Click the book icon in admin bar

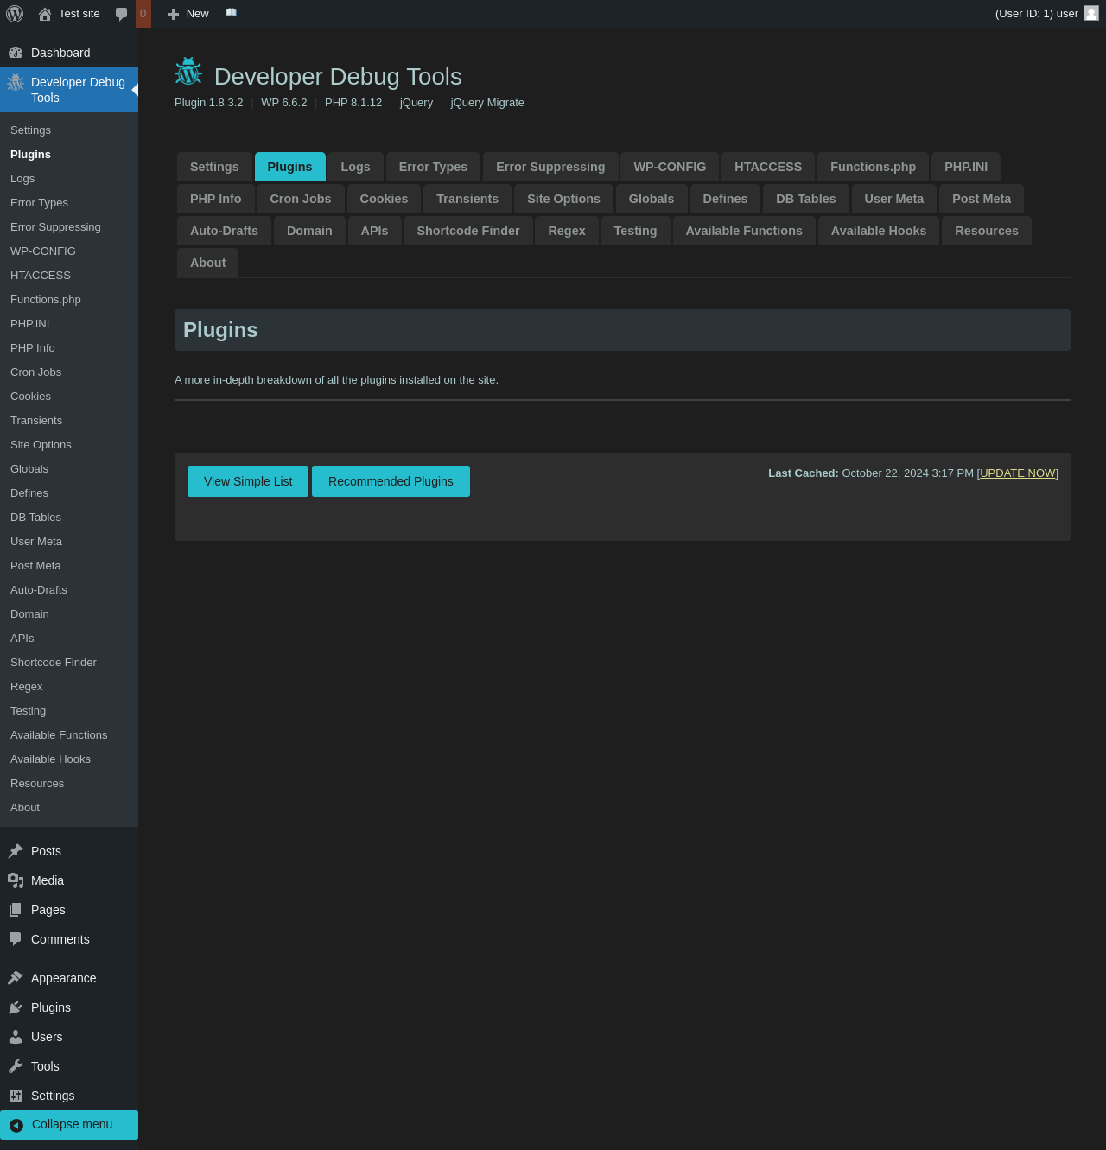coord(231,13)
